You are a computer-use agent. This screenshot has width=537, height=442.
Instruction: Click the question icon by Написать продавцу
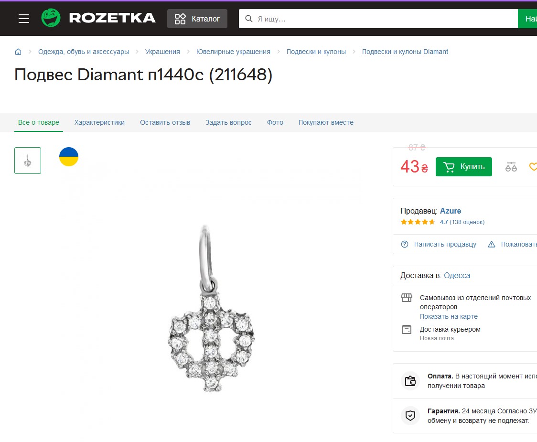point(405,244)
